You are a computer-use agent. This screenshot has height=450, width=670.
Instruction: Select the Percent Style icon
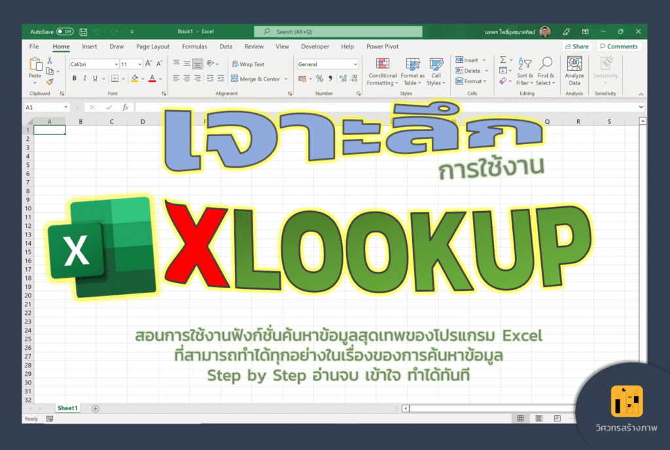pyautogui.click(x=319, y=79)
